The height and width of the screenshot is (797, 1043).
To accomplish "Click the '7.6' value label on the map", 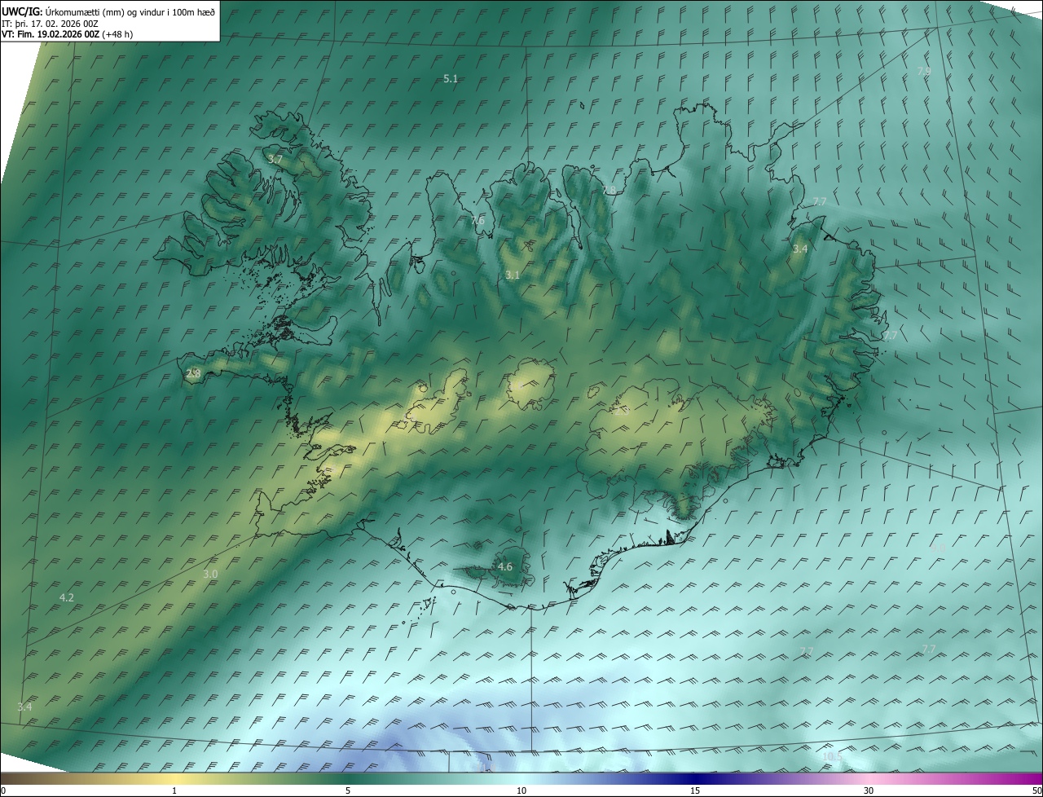I will 477,221.
